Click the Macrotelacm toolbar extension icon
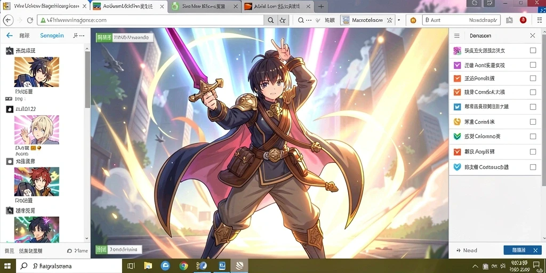The width and height of the screenshot is (546, 273). point(345,20)
